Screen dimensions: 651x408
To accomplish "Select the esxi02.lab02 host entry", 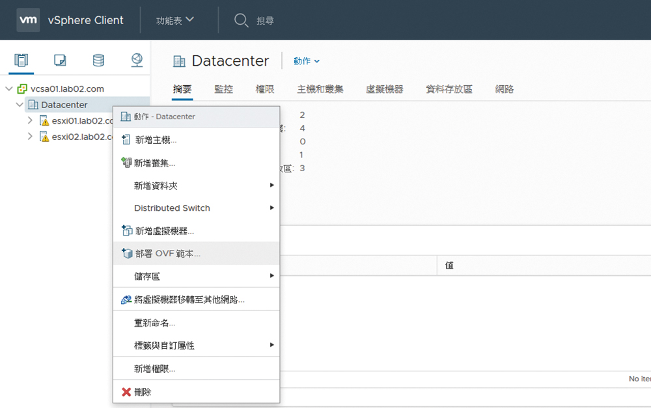I will (x=82, y=137).
